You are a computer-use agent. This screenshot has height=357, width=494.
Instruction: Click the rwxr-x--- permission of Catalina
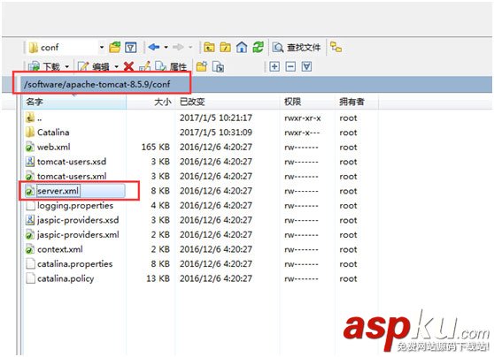click(x=302, y=133)
